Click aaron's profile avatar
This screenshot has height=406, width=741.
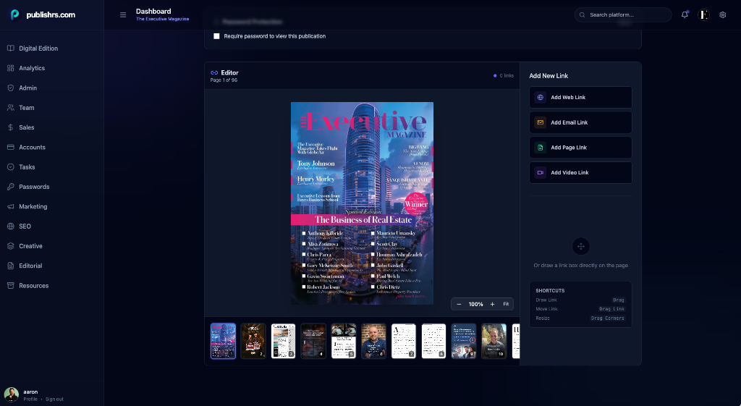pos(12,394)
